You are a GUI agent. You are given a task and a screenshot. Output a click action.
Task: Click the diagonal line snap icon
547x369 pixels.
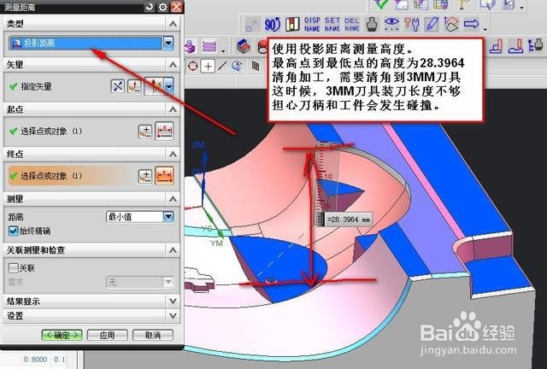pyautogui.click(x=222, y=66)
